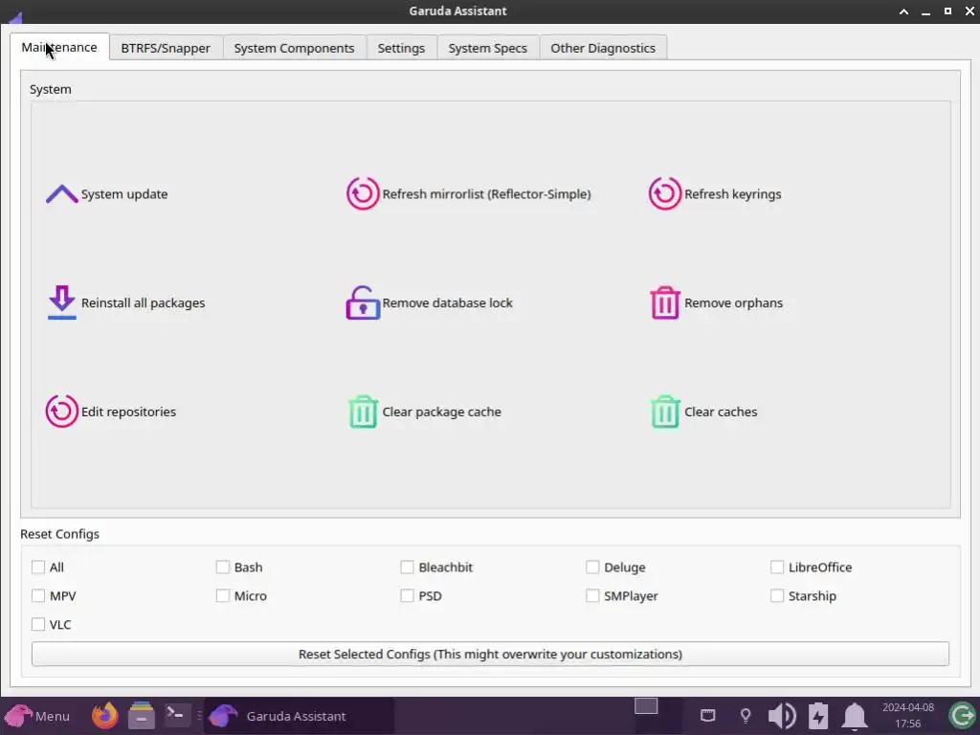This screenshot has height=735, width=980.
Task: Click the Clear package cache label
Action: (x=442, y=412)
